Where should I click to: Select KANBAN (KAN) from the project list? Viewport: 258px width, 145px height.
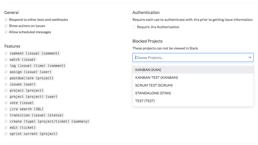(x=148, y=70)
